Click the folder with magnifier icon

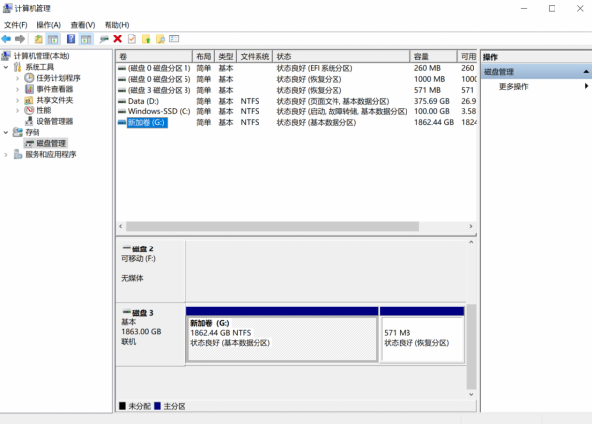coord(160,38)
